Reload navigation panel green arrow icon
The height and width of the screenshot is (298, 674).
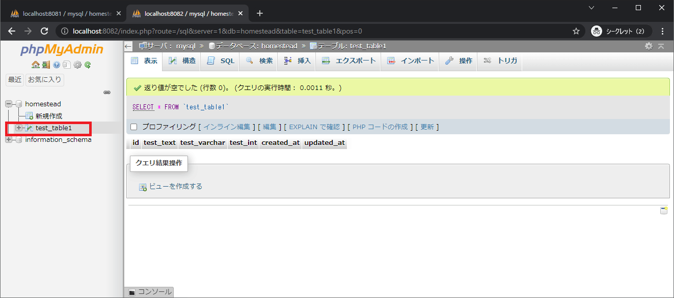(x=88, y=65)
